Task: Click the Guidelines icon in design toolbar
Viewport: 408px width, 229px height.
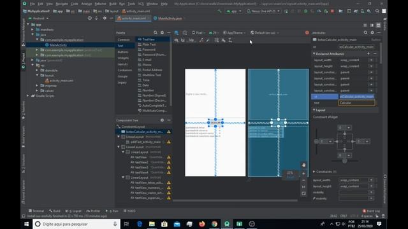Action: (230, 40)
